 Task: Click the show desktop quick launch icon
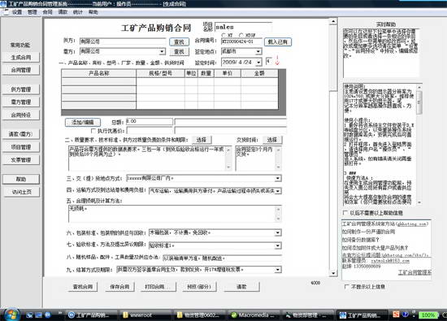38,315
